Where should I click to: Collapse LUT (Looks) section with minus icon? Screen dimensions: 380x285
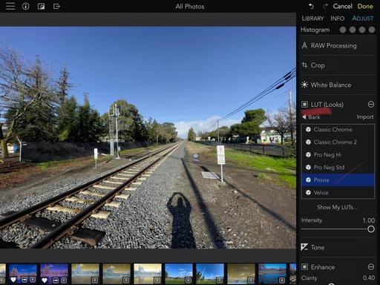(371, 105)
